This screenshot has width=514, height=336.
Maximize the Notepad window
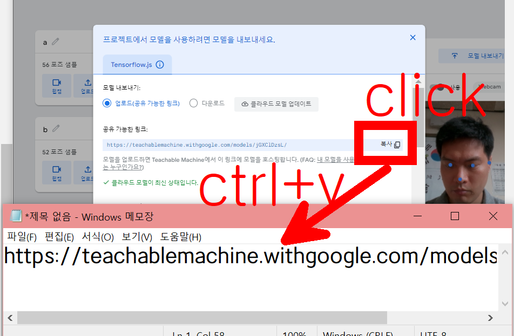click(x=455, y=216)
